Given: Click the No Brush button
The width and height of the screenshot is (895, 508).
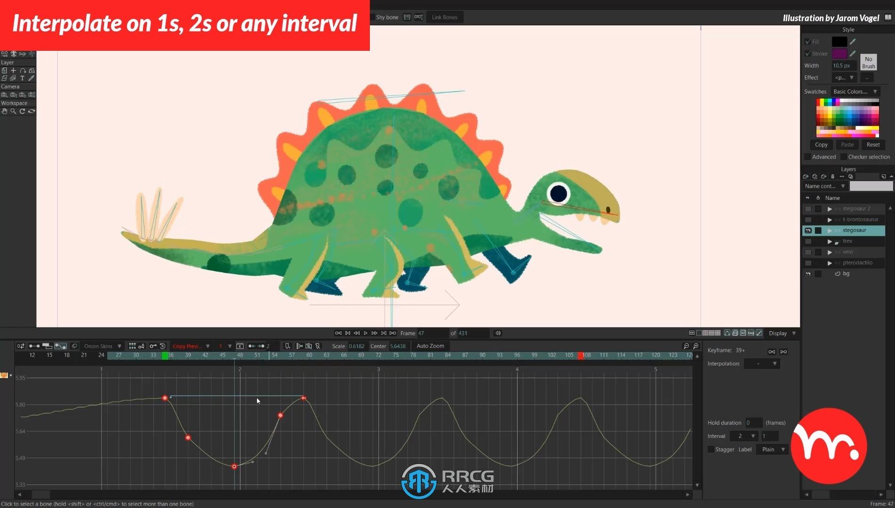Looking at the screenshot, I should point(868,63).
